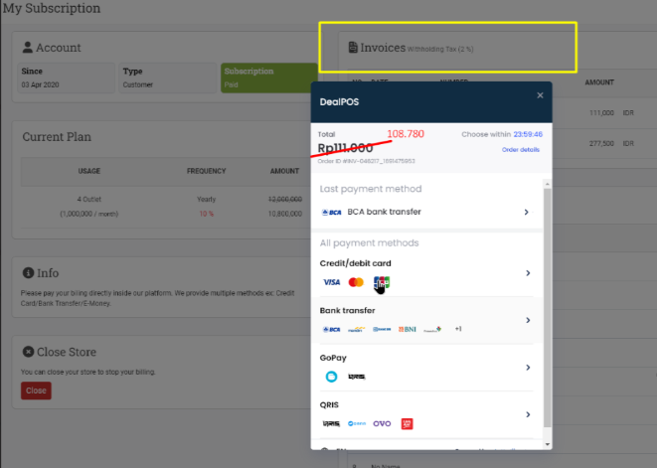Click the Mandiri bank logo

pyautogui.click(x=357, y=330)
